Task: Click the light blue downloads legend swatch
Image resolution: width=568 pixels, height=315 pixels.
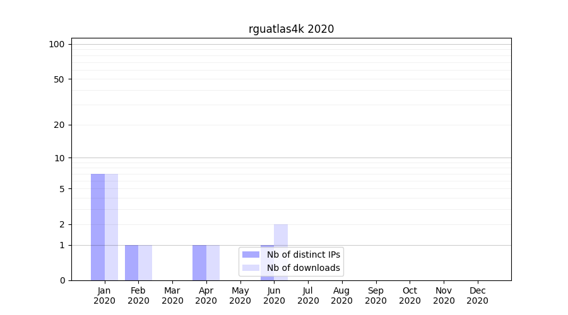Action: [251, 268]
